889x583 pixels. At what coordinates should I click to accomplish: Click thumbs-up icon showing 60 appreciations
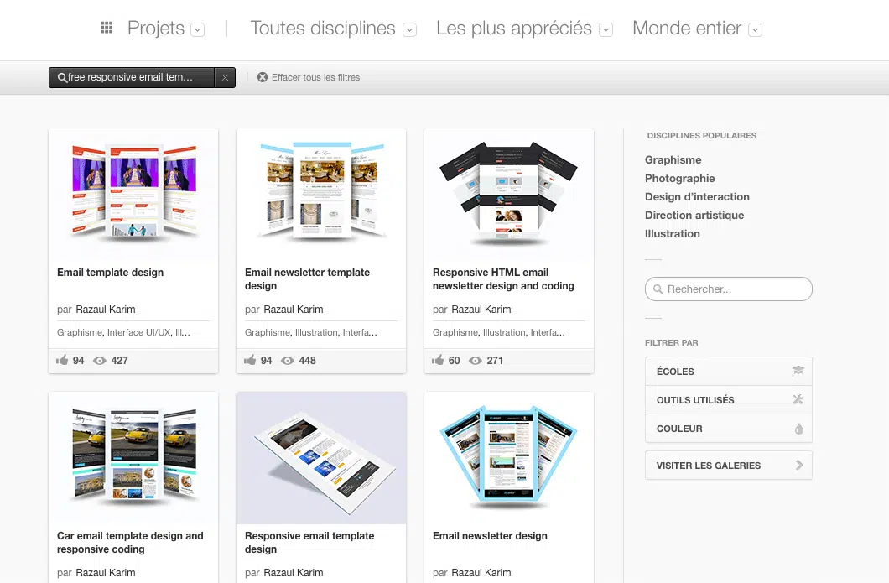[x=438, y=361]
